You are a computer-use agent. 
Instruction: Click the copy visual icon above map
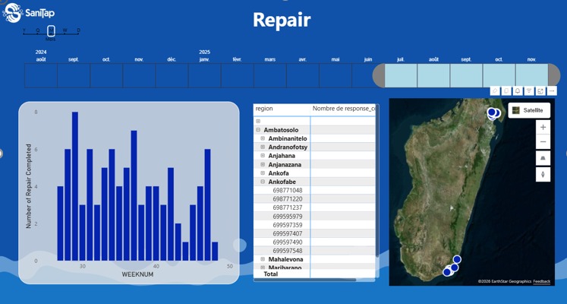(506, 90)
